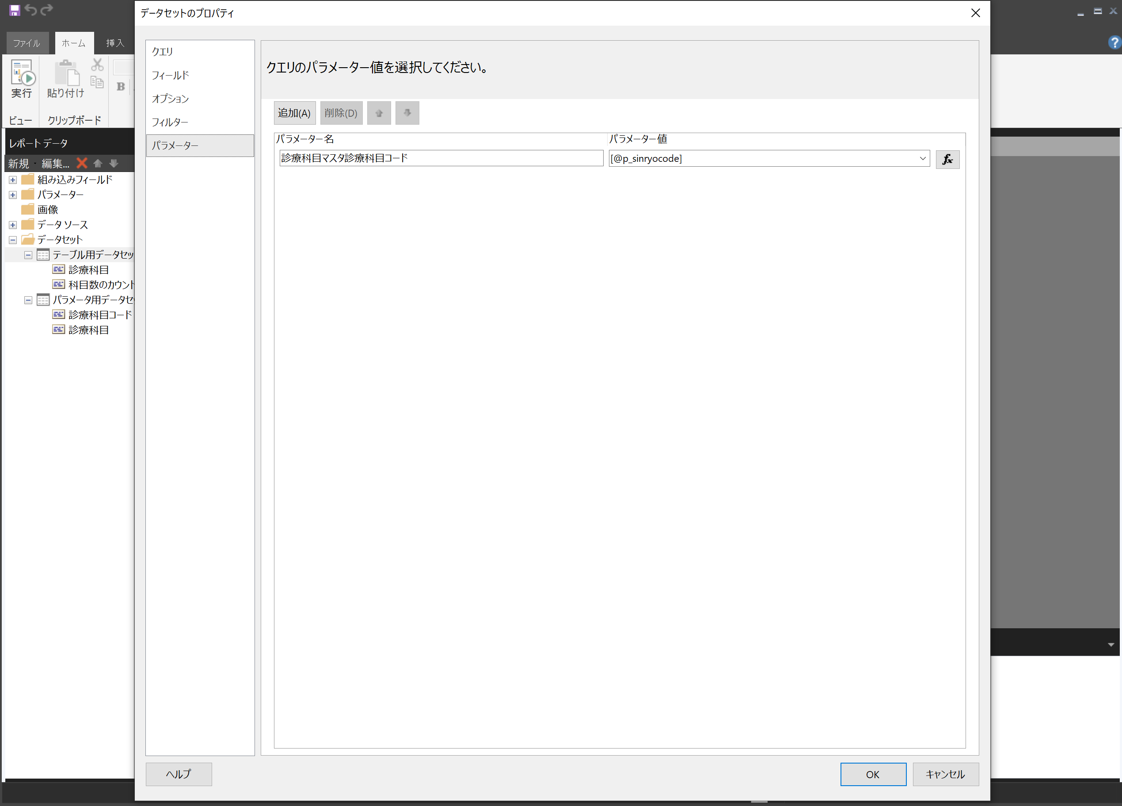The width and height of the screenshot is (1122, 806).
Task: Expand the パラメーター folder in the tree
Action: coord(12,195)
